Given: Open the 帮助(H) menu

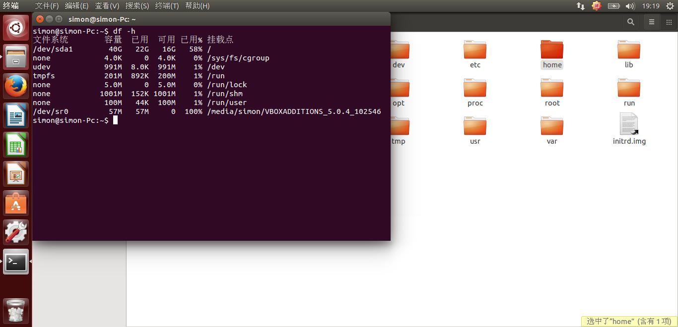Looking at the screenshot, I should coord(197,6).
